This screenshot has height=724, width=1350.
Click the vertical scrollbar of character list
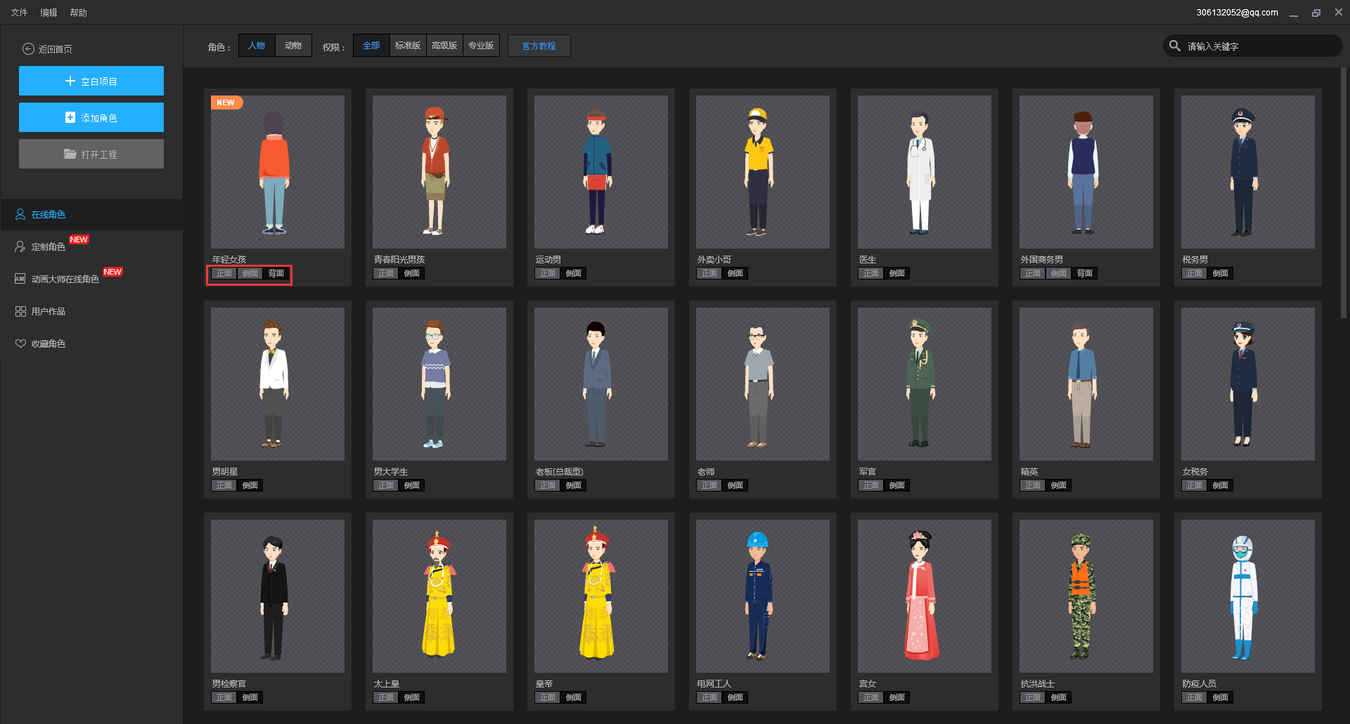[1344, 193]
